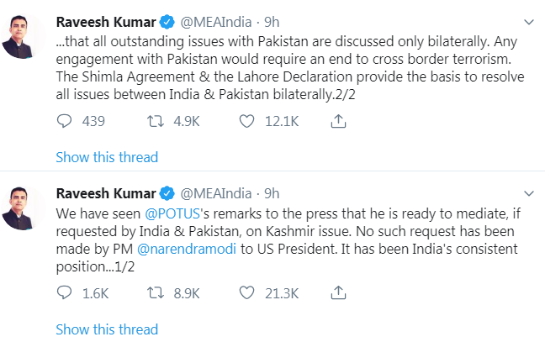Open Raveesh Kumar's avatar on second tweet
This screenshot has height=342, width=545.
[23, 208]
